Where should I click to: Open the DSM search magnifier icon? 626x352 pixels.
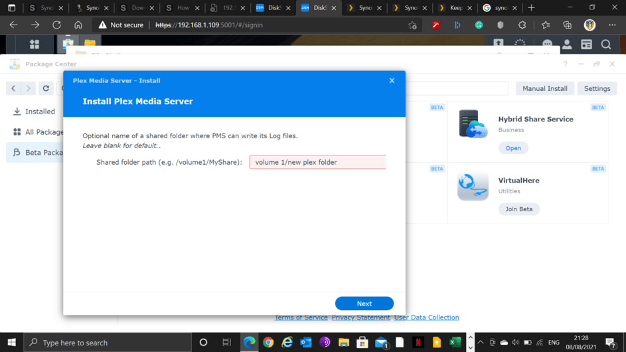pyautogui.click(x=606, y=44)
